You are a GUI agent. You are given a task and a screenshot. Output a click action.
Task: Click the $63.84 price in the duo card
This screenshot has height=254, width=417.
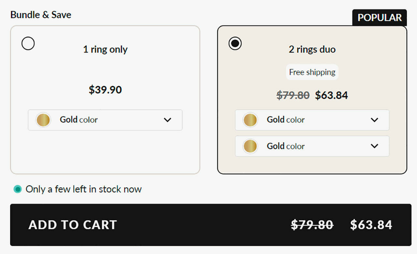point(331,95)
